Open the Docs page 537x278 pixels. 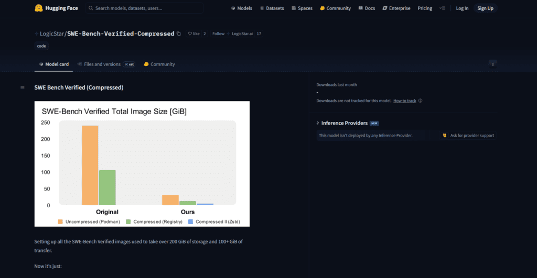(x=367, y=8)
